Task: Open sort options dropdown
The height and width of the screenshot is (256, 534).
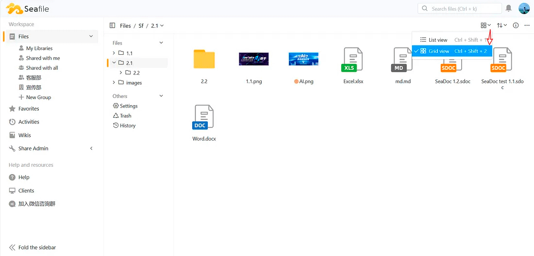Action: [501, 25]
